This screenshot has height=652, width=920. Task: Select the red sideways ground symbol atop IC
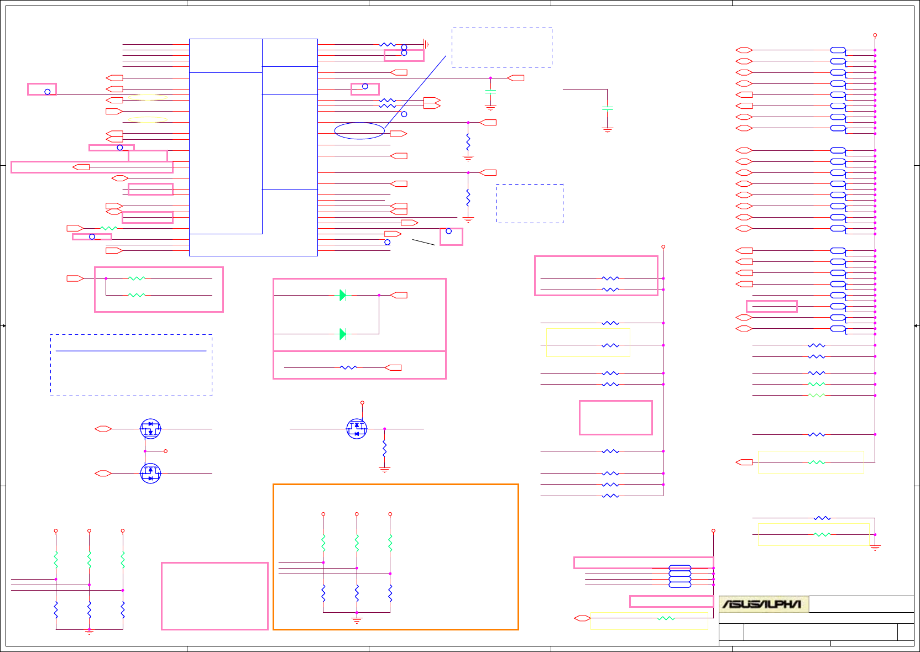point(426,44)
